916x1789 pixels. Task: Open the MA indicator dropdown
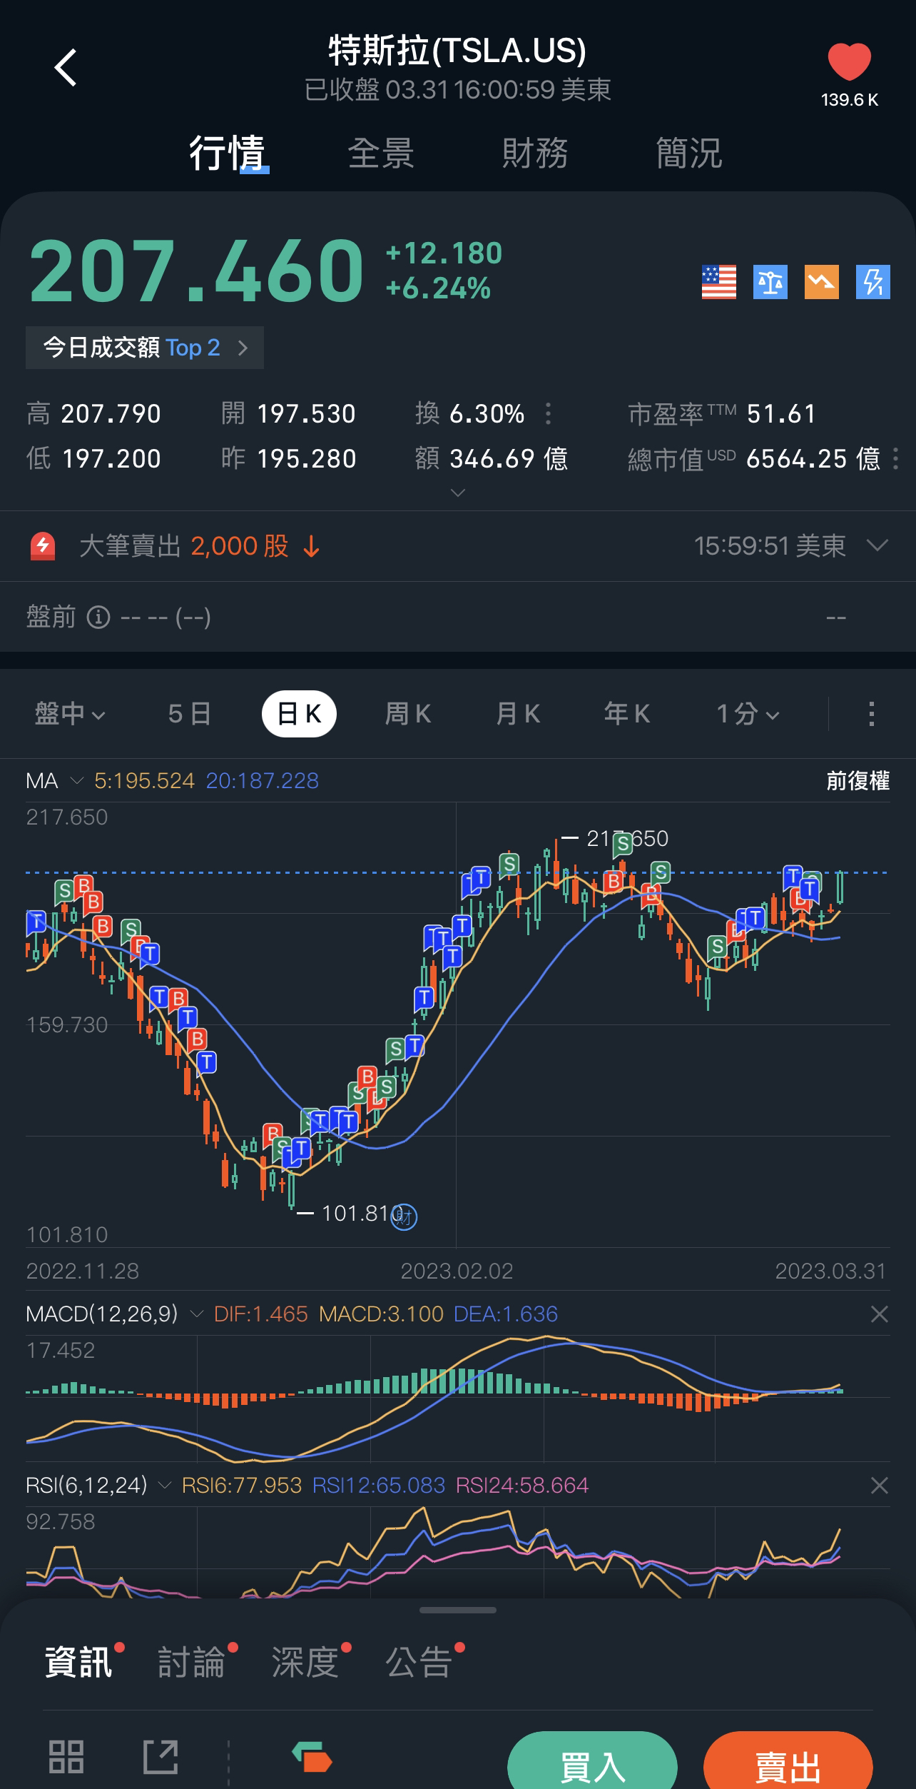point(54,781)
